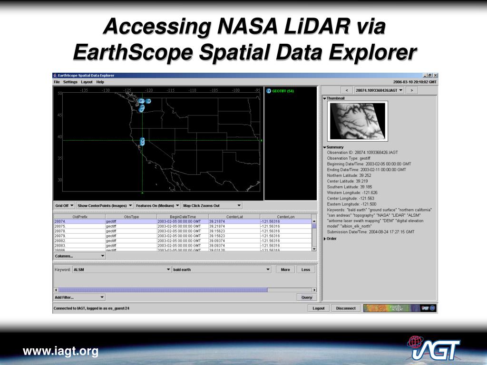Click the Query button
Image resolution: width=487 pixels, height=365 pixels.
(x=307, y=298)
